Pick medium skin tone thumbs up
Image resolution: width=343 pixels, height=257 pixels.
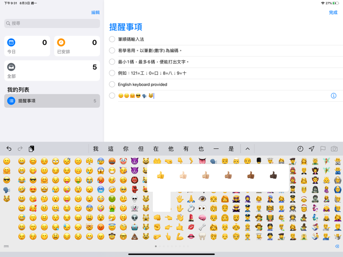tap(228, 175)
